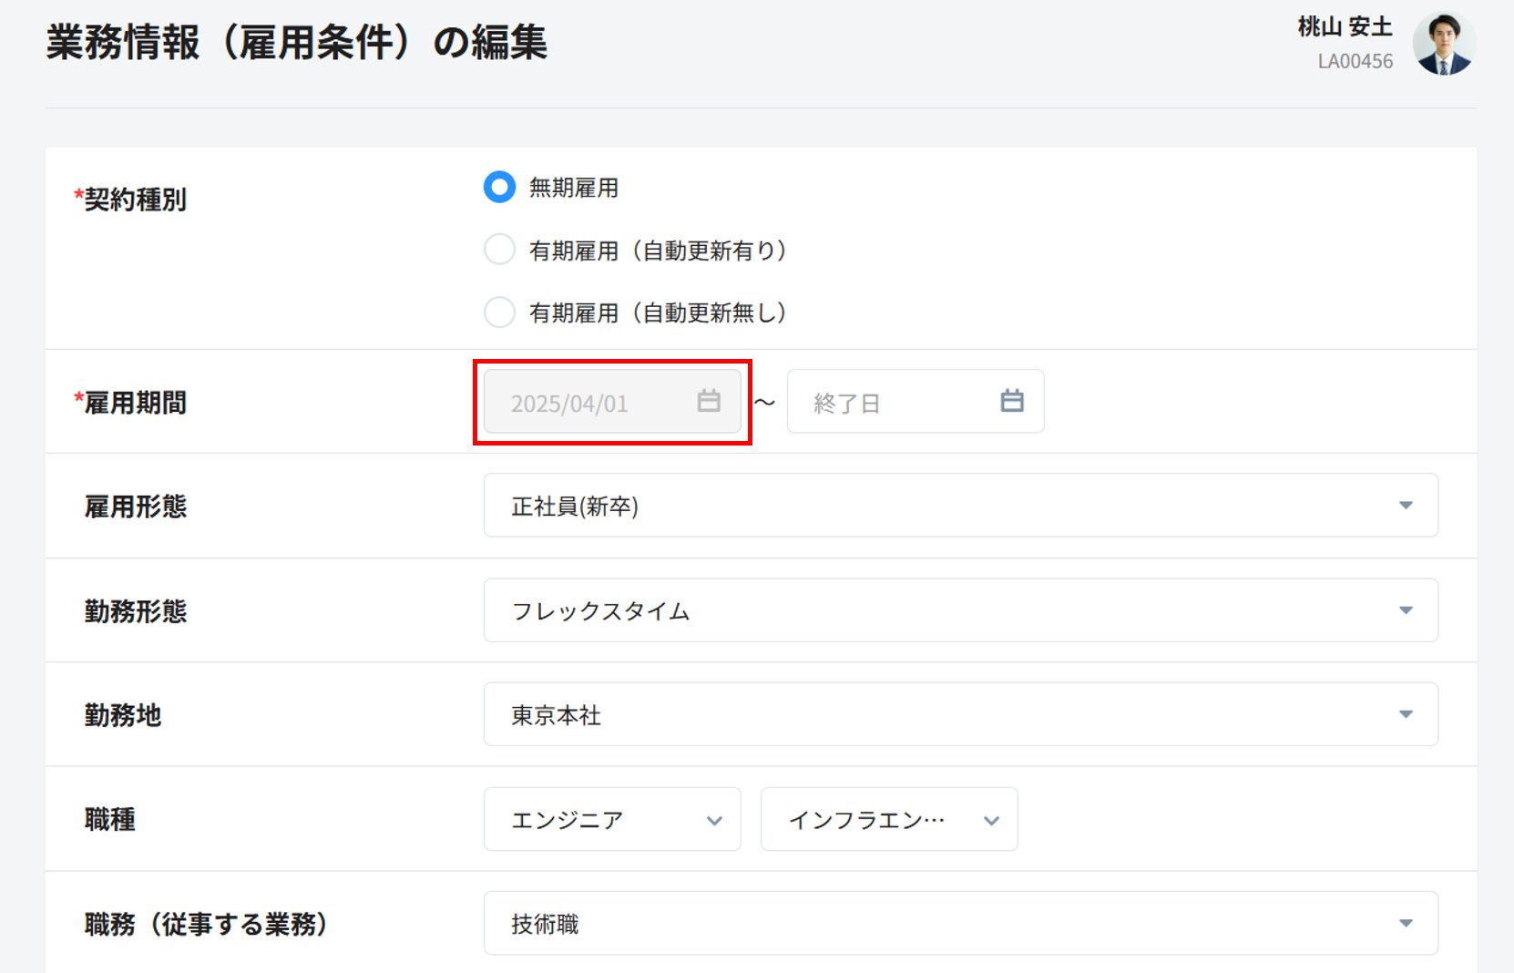The width and height of the screenshot is (1514, 973).
Task: Select 有期雇用（自動更新有り）radio option
Action: point(499,250)
